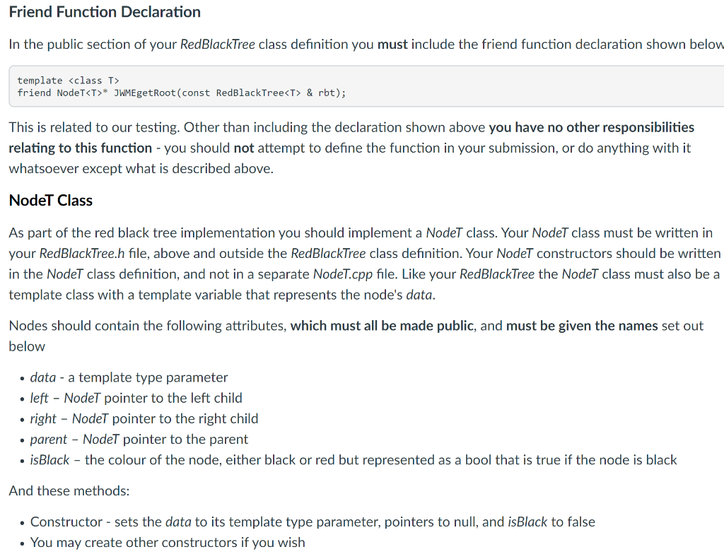This screenshot has width=724, height=559.
Task: Click the 'parent' attribute bullet item
Action: pos(139,440)
